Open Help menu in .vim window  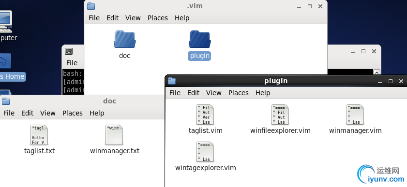[x=182, y=18]
